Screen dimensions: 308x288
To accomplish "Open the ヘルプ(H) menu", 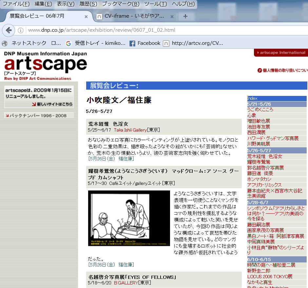I will tap(183, 4).
